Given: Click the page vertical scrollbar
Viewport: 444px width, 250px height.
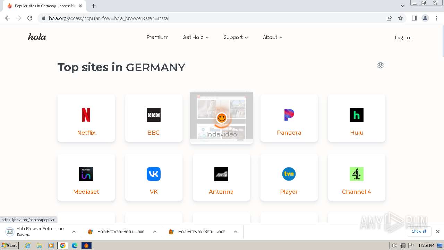Looking at the screenshot, I should tap(443, 41).
